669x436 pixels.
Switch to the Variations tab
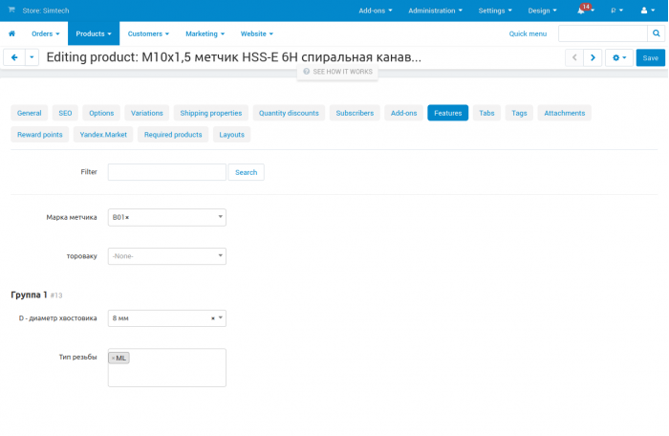[x=147, y=113]
